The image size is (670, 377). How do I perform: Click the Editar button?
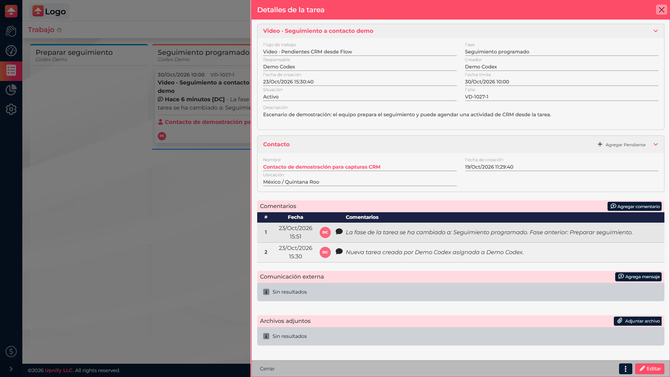[650, 369]
